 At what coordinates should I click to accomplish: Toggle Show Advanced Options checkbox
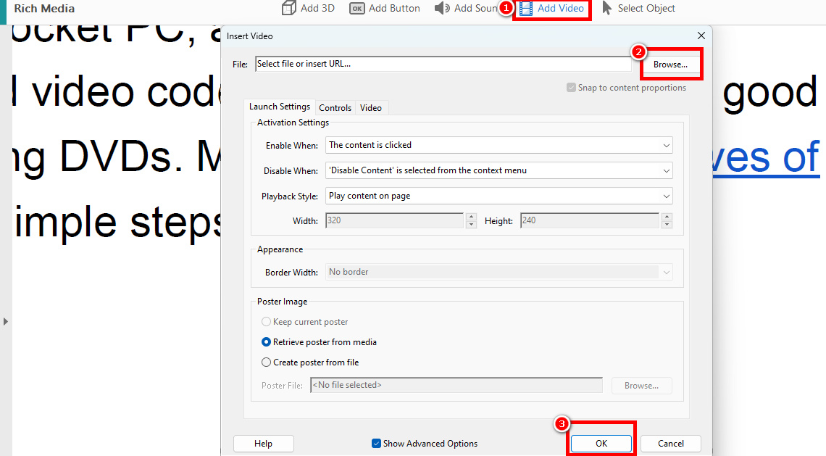(376, 443)
